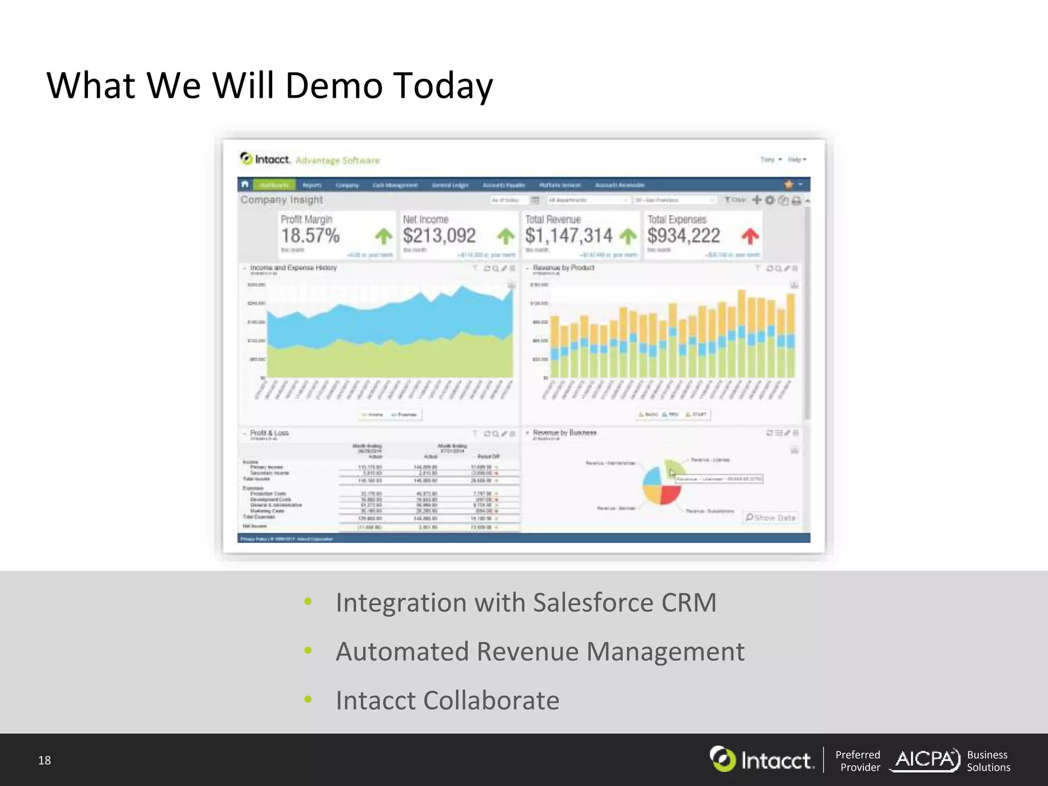Click edit pencil on Revenue by Product
The image size is (1048, 786).
(x=787, y=268)
